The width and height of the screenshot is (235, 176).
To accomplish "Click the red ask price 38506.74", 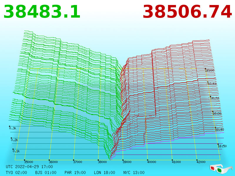I will pos(187,12).
